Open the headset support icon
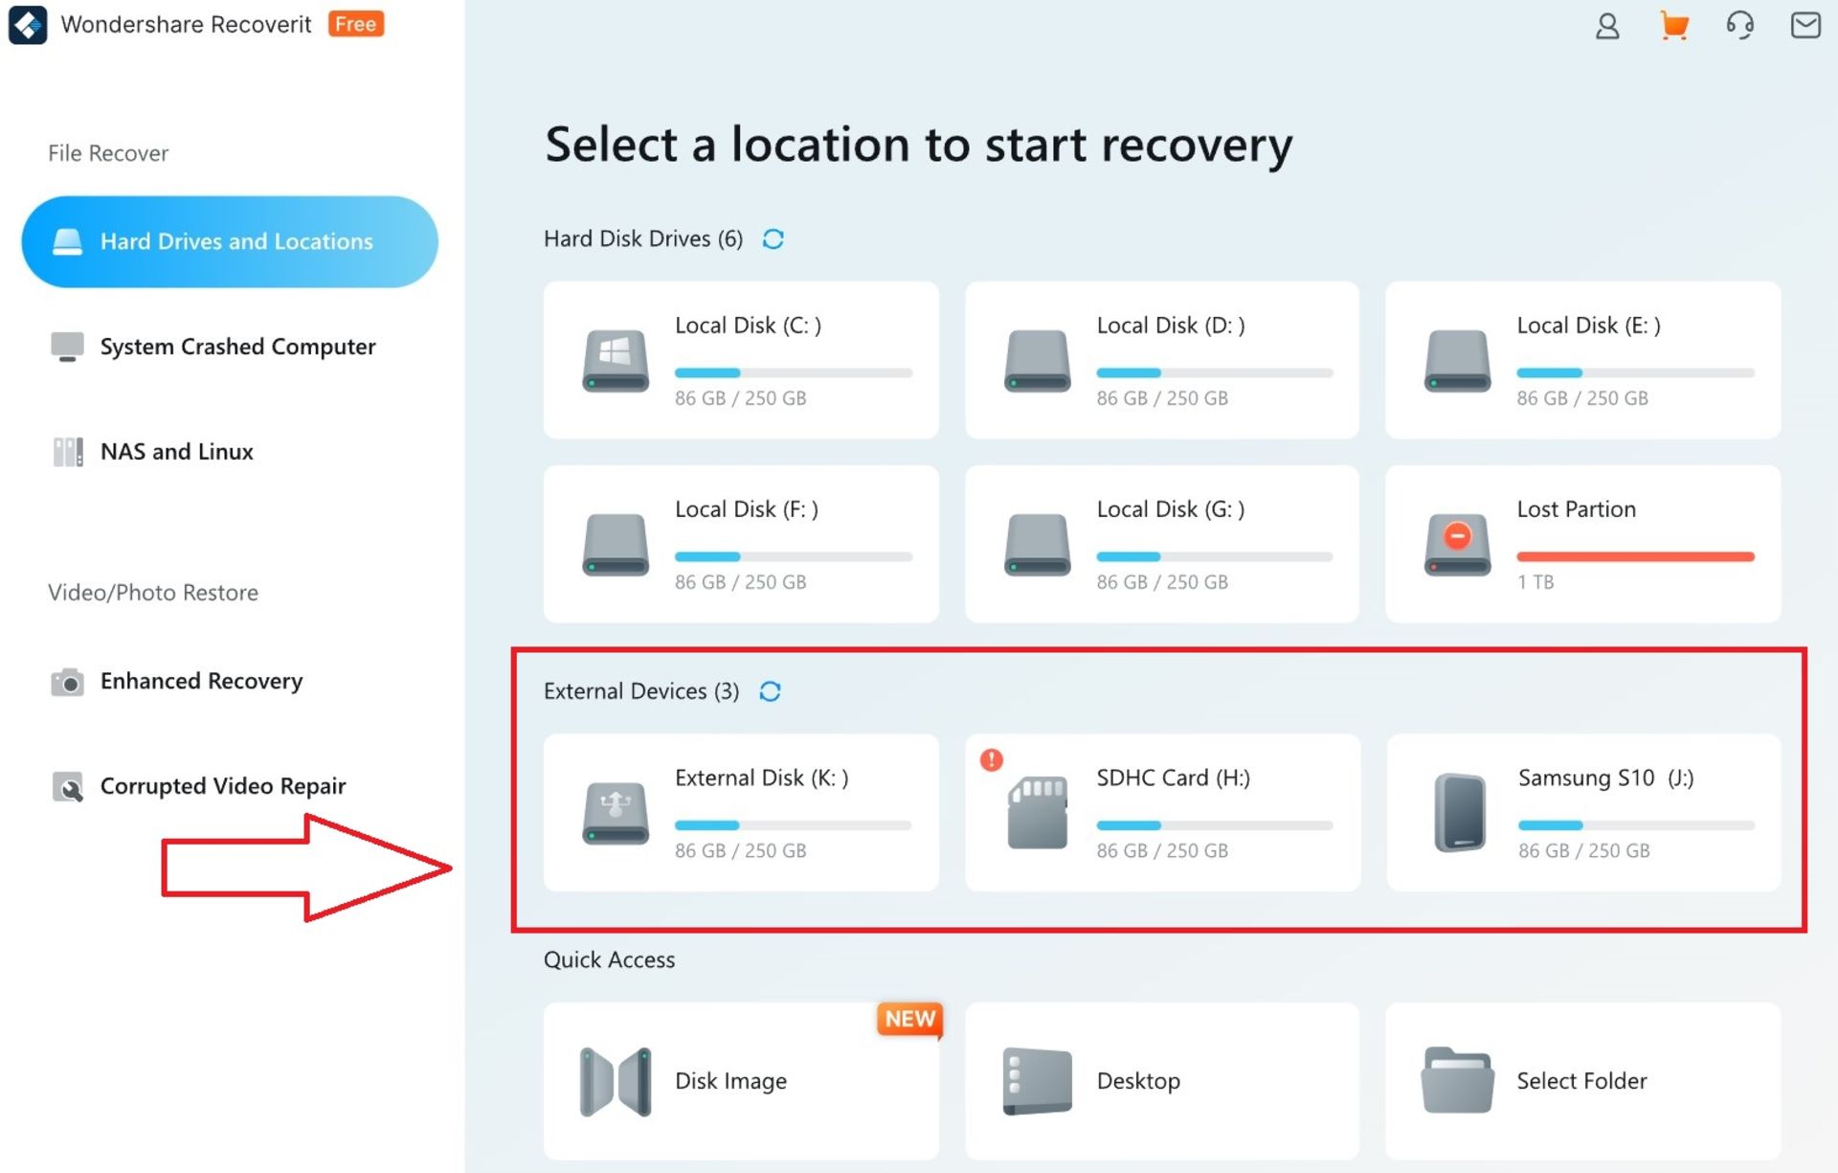The width and height of the screenshot is (1838, 1173). (1739, 26)
